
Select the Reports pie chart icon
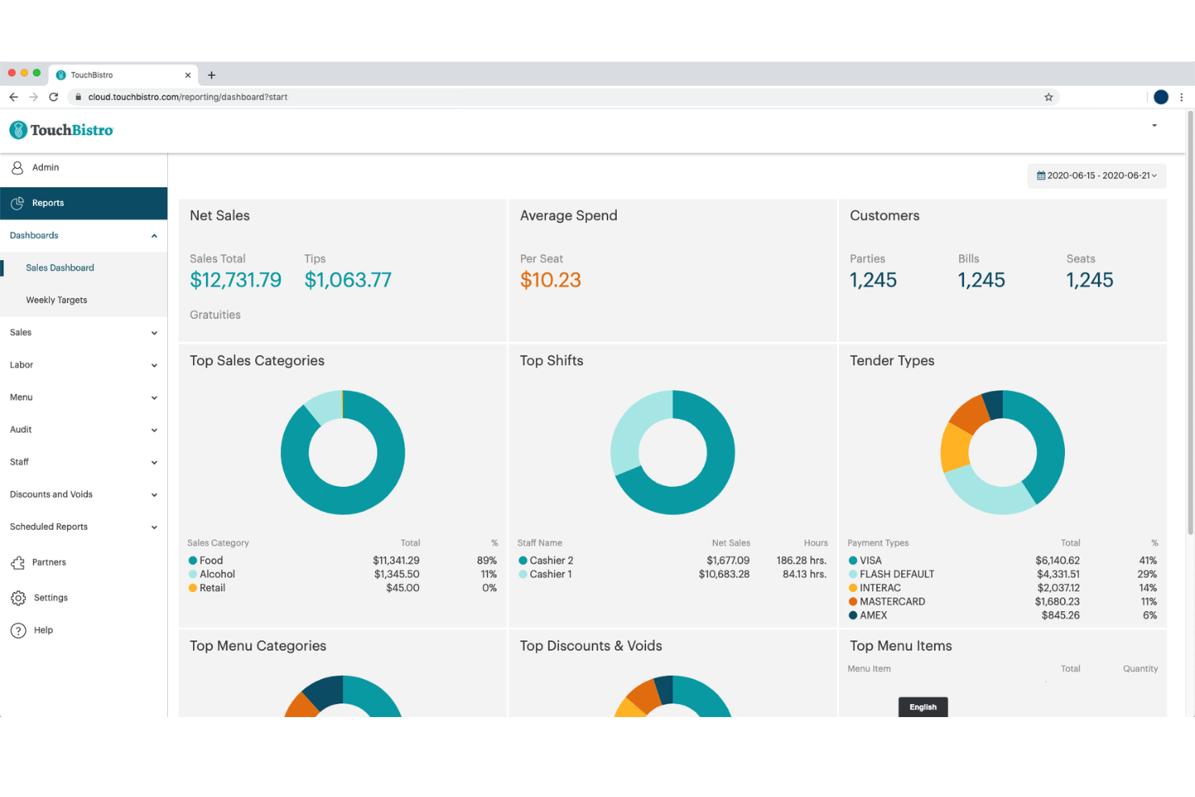pos(18,203)
